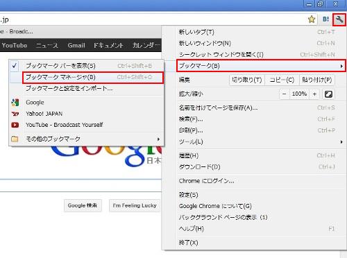Toggle ブックマーク バーを表示(S) checkmark

tap(87, 66)
